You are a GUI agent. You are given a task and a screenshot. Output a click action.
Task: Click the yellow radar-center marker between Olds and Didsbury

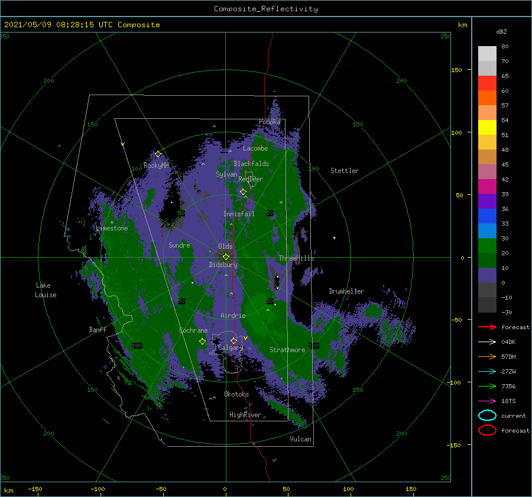226,257
